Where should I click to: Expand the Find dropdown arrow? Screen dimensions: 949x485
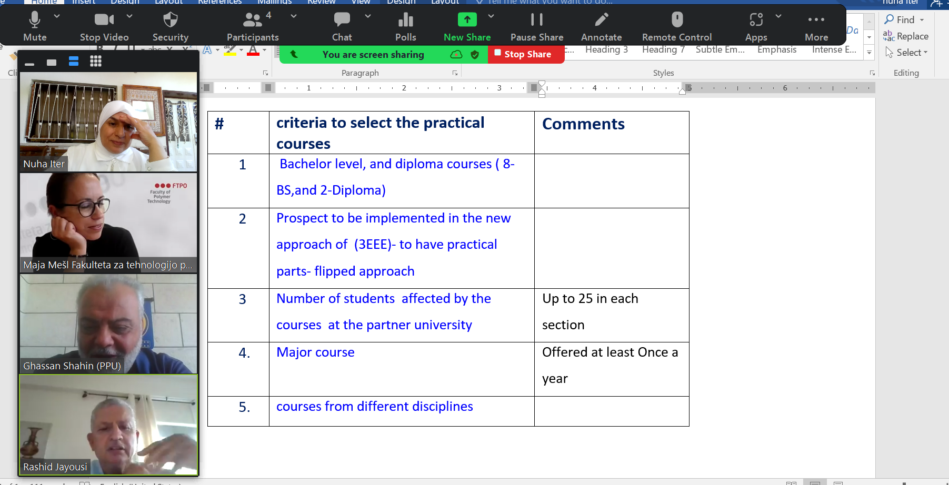[922, 20]
